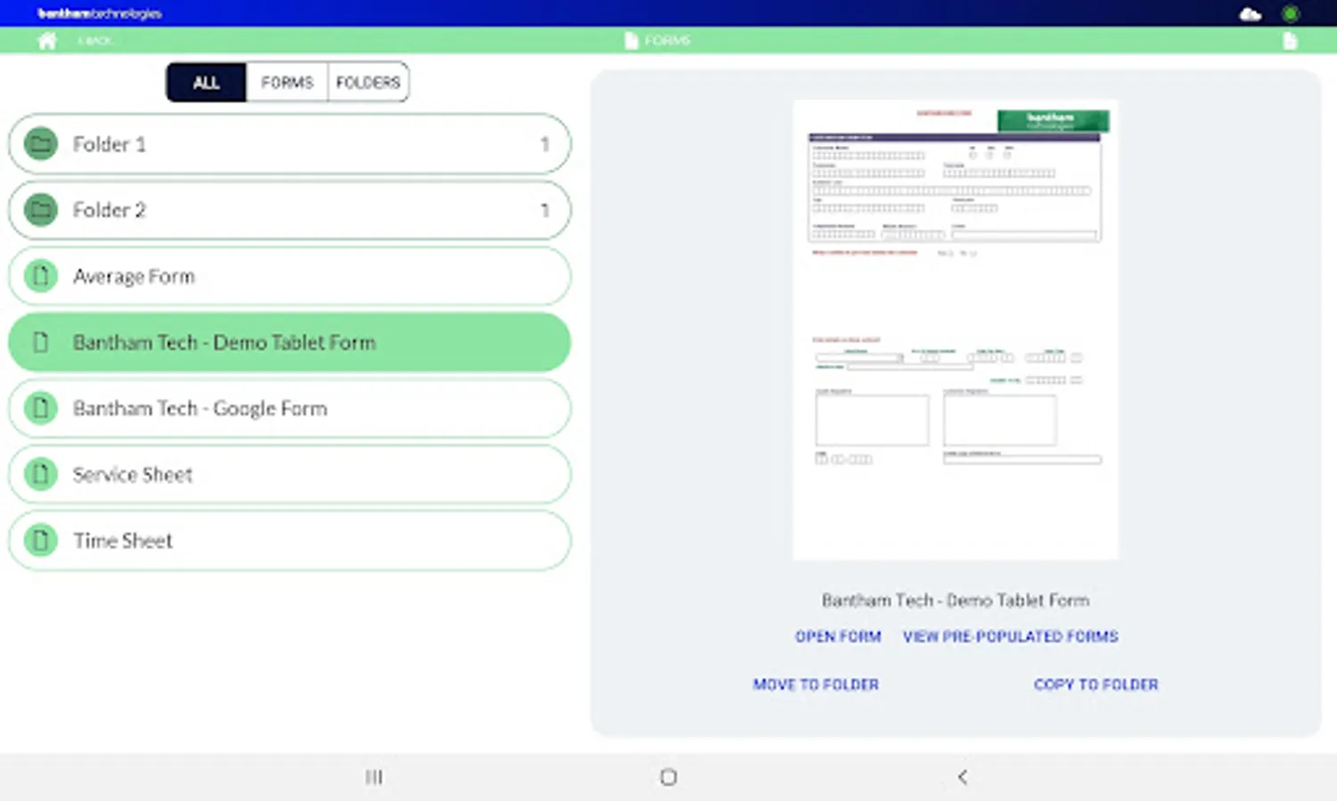Tap the Google Form document icon

click(x=41, y=408)
